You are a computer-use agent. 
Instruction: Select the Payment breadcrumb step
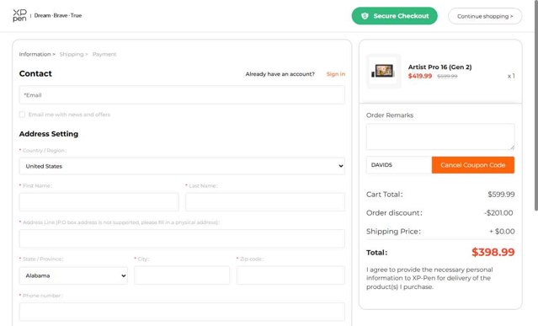click(x=104, y=54)
